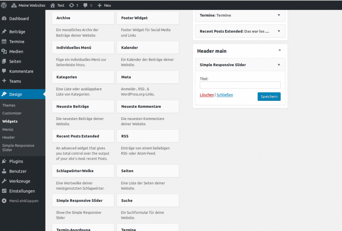Screen dimensions: 342x231
Task: Open the Menüs submenu item
Action: (x=8, y=129)
